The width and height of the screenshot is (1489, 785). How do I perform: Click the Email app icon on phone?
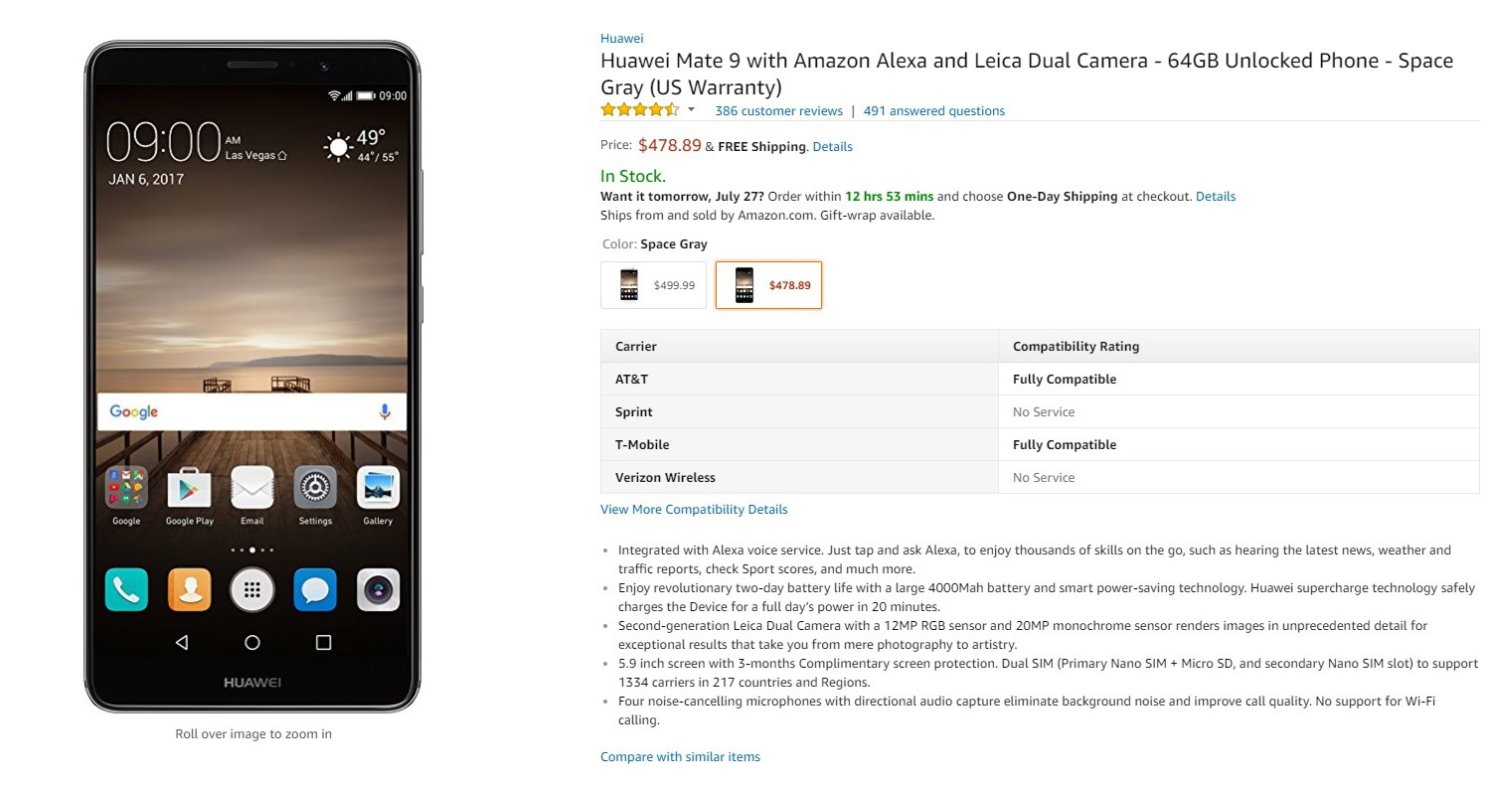coord(251,488)
